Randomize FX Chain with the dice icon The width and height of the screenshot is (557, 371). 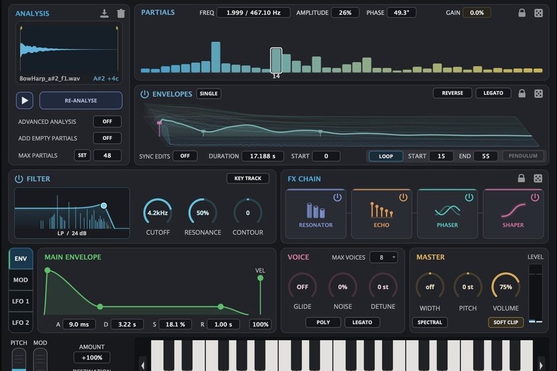(x=538, y=178)
